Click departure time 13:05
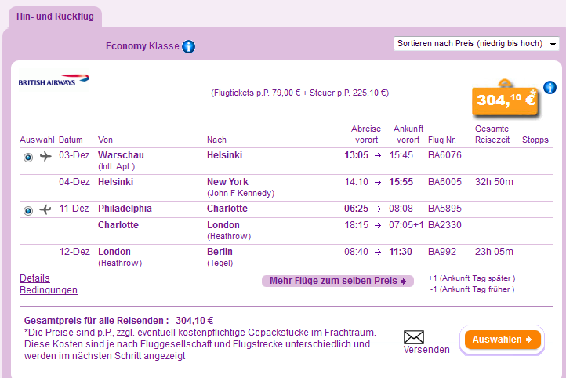Screen dimensions: 566x378 pyautogui.click(x=356, y=155)
